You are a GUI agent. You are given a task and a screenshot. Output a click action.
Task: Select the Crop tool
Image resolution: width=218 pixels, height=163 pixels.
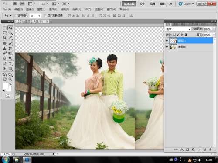point(5,38)
